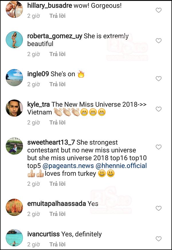172x250 pixels.
Task: Tap the heart on ingle09's comment
Action: tap(159, 79)
